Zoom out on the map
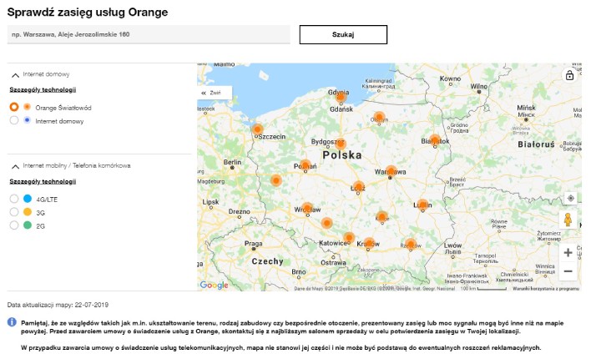Viewport: 601px width, 359px height. click(568, 271)
